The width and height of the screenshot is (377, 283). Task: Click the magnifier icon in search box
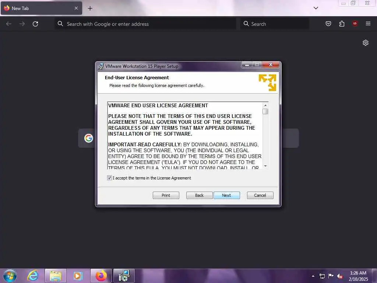(246, 24)
